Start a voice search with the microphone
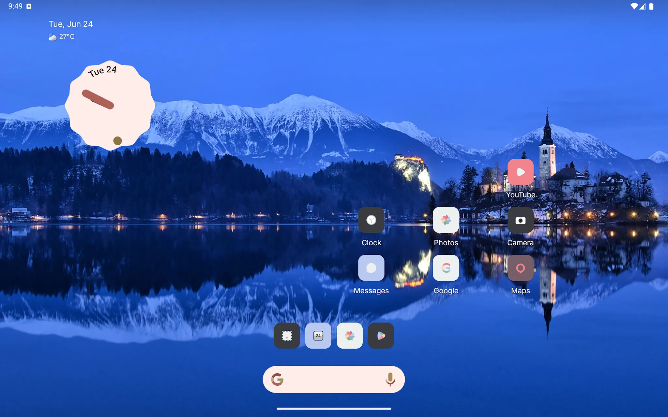The image size is (668, 417). [390, 379]
